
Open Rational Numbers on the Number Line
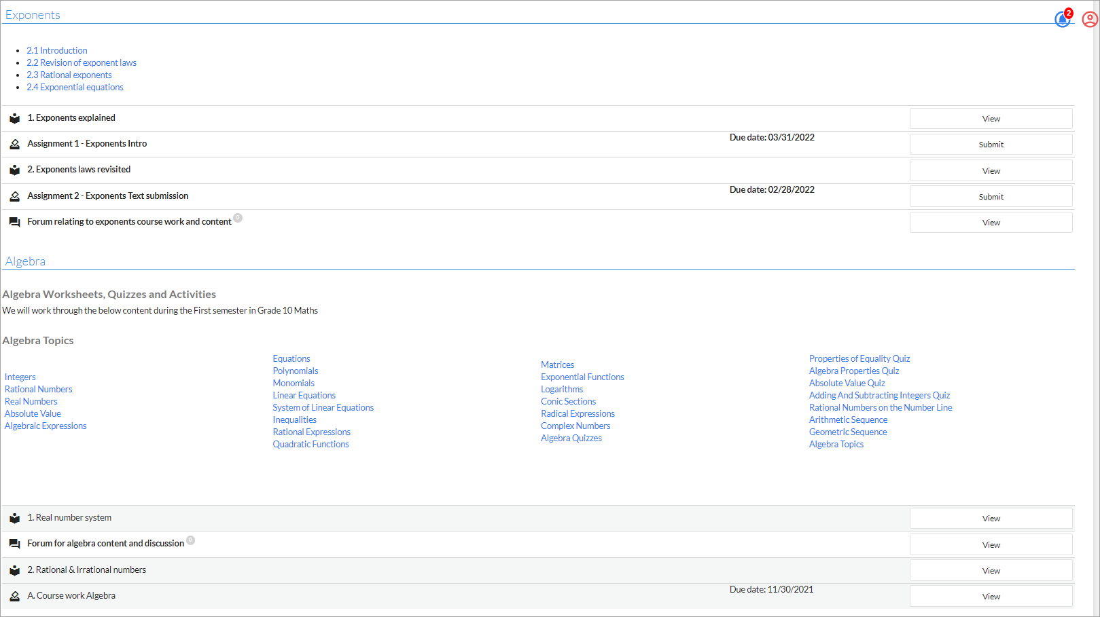point(881,408)
